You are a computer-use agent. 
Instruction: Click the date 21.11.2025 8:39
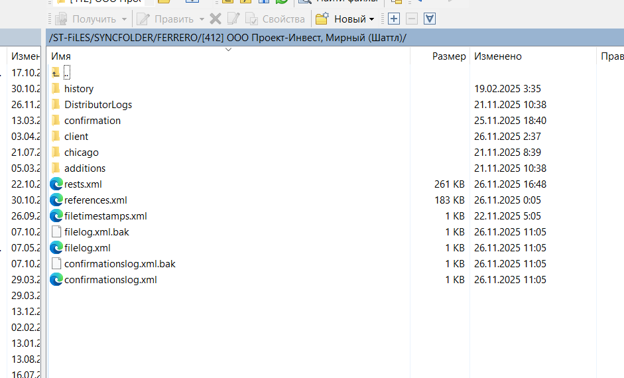(x=507, y=153)
